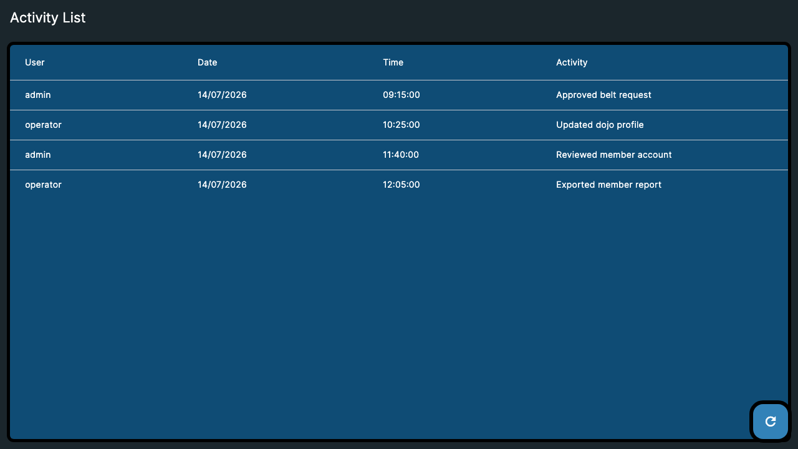Select the User column header
The image size is (798, 449).
[35, 62]
